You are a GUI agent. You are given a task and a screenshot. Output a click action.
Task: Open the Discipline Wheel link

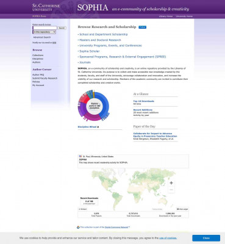88,127
